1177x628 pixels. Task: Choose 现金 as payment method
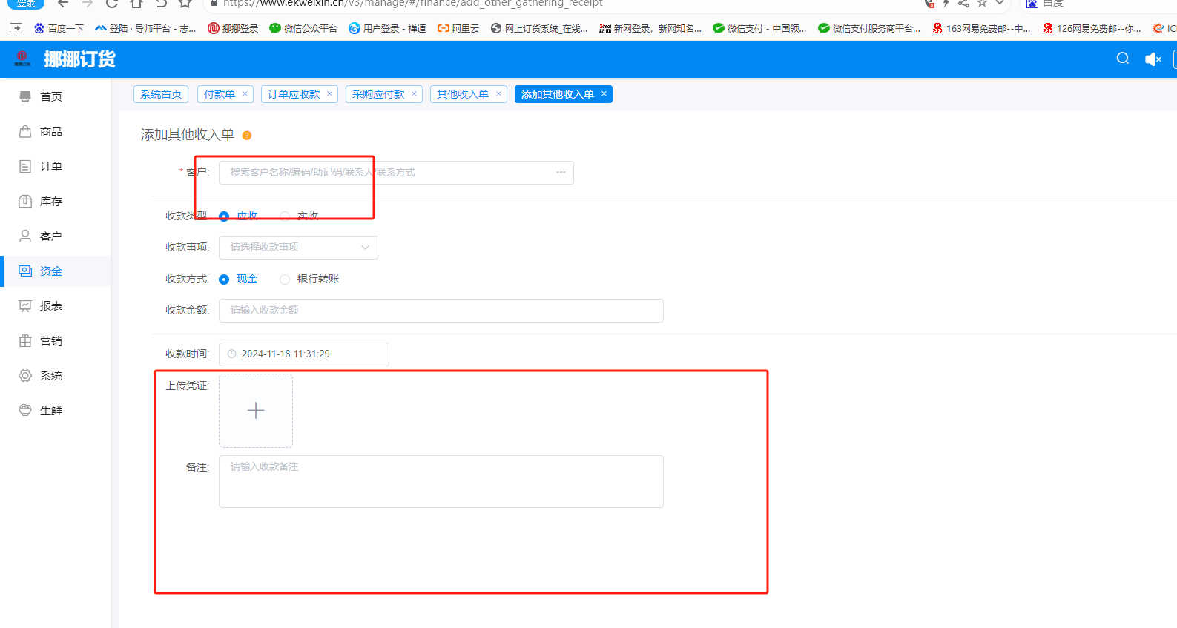[x=224, y=280]
